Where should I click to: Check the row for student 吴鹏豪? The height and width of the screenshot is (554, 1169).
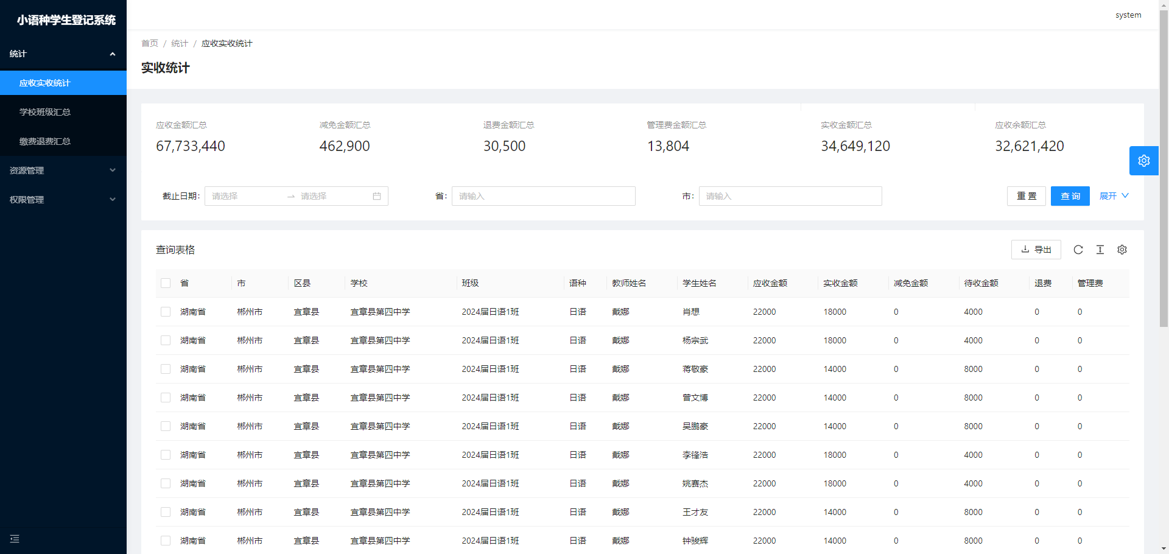(x=166, y=426)
